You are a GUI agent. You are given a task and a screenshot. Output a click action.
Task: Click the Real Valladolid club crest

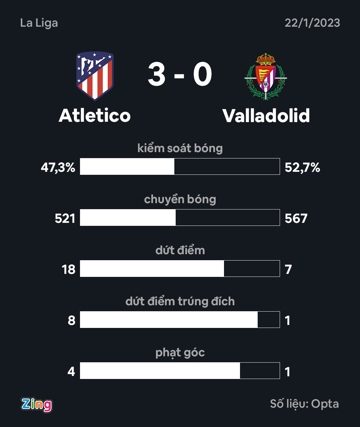(x=266, y=76)
